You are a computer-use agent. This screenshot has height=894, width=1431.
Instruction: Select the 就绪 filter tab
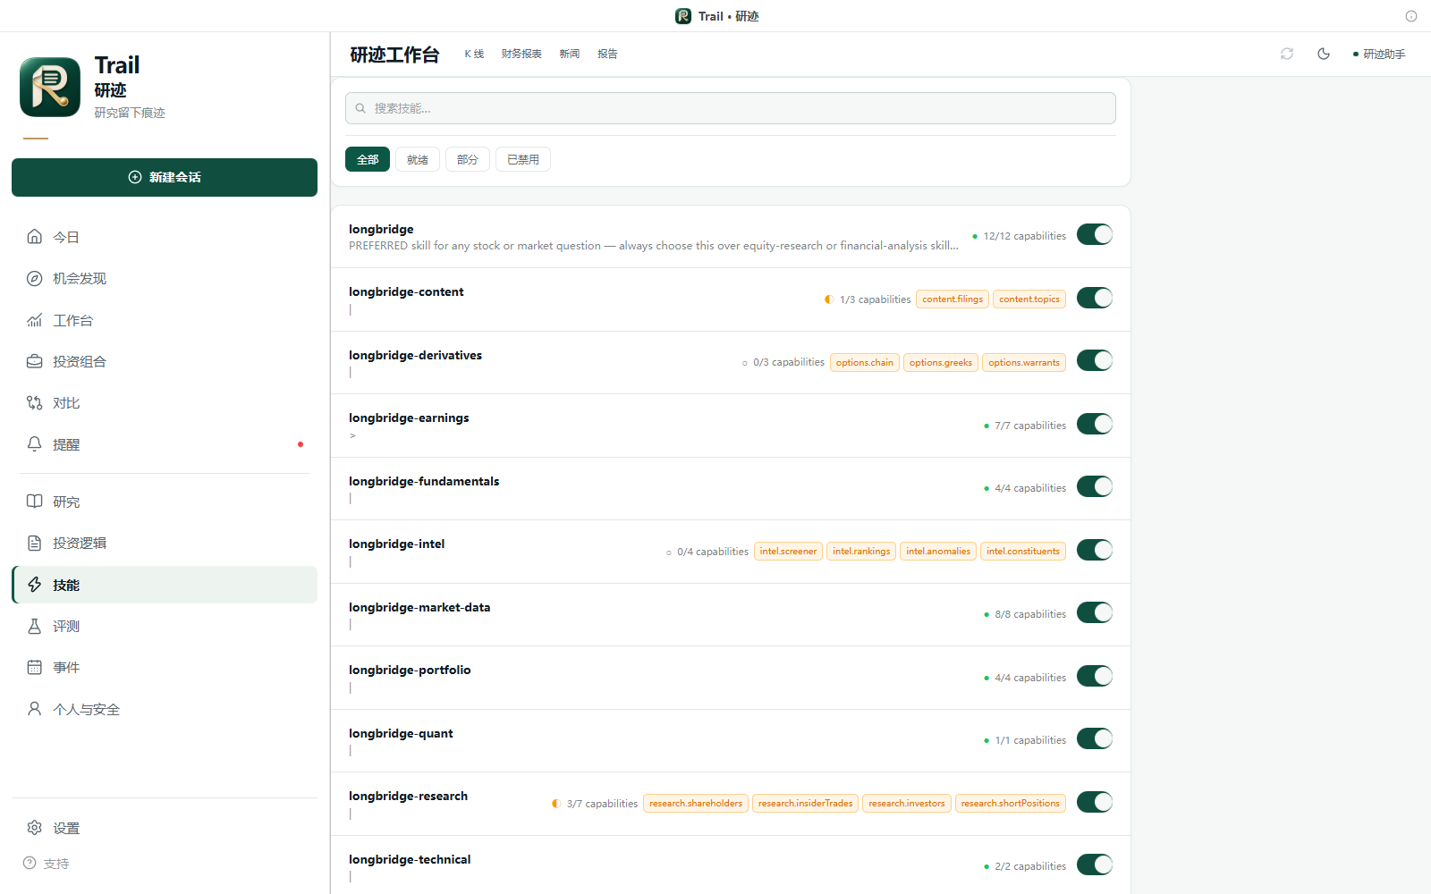[418, 159]
